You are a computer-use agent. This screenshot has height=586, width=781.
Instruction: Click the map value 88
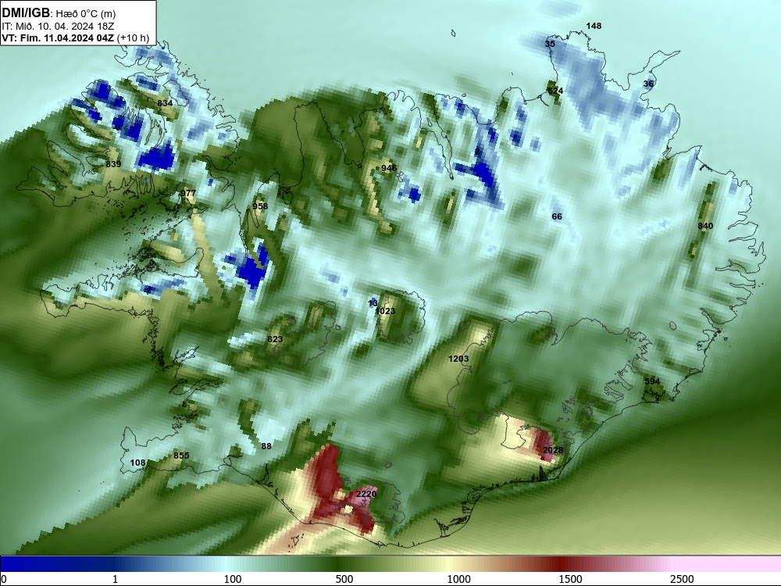(266, 446)
